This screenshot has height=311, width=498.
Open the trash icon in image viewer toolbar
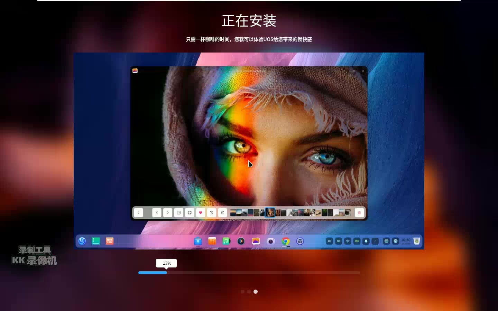pyautogui.click(x=359, y=213)
